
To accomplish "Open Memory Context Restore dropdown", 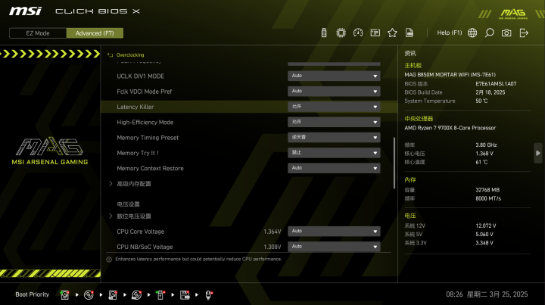I will click(334, 168).
